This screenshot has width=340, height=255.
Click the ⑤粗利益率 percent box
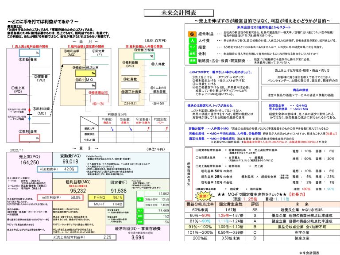click(x=30, y=138)
